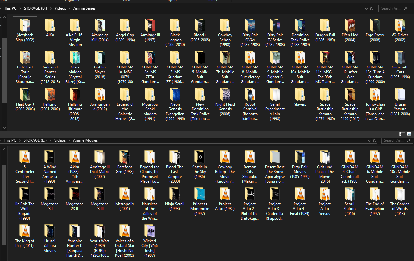This screenshot has width=414, height=261.
Task: Select the Dirty Pair OVAs (1987-1988) folder
Action: pyautogui.click(x=250, y=32)
